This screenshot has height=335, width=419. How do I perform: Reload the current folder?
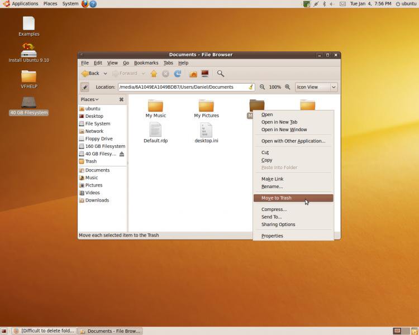[x=178, y=74]
